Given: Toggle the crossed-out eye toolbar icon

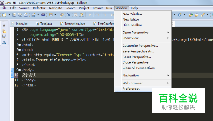Looking at the screenshot, I should (x=69, y=15).
